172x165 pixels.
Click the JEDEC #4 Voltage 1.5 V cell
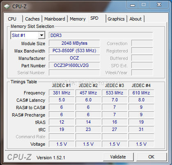pos(141,144)
